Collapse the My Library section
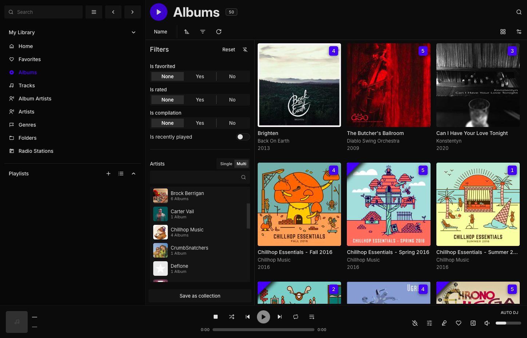 pyautogui.click(x=134, y=32)
